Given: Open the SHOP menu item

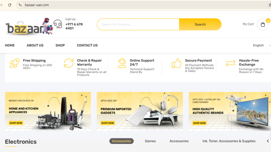Looking at the screenshot, I should (x=60, y=45).
